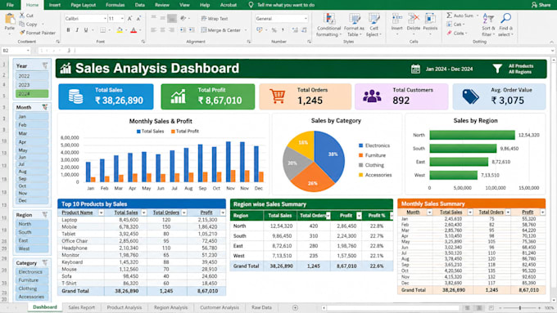The height and width of the screenshot is (313, 557).
Task: Toggle Underline formatting
Action: [86, 30]
